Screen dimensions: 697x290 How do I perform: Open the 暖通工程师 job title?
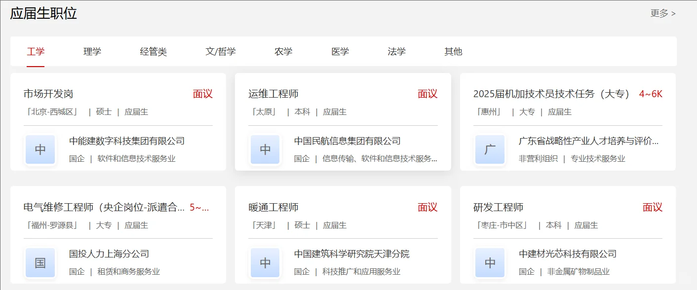(273, 207)
